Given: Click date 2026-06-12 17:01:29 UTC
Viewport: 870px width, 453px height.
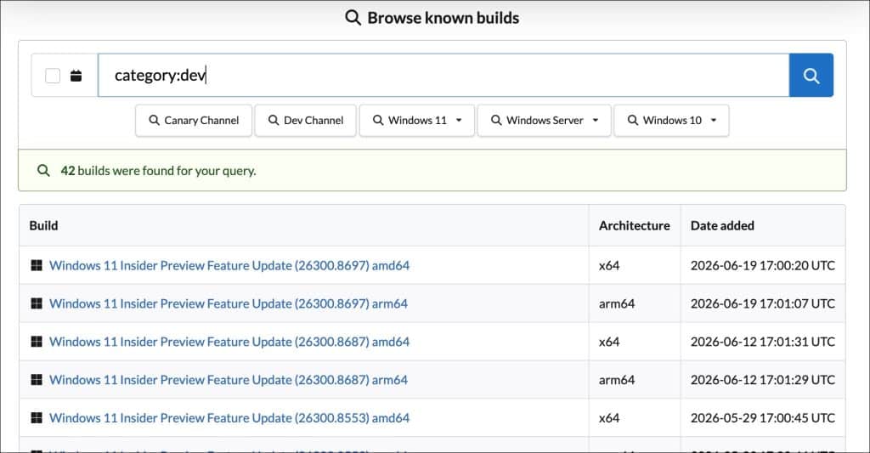Looking at the screenshot, I should click(762, 380).
